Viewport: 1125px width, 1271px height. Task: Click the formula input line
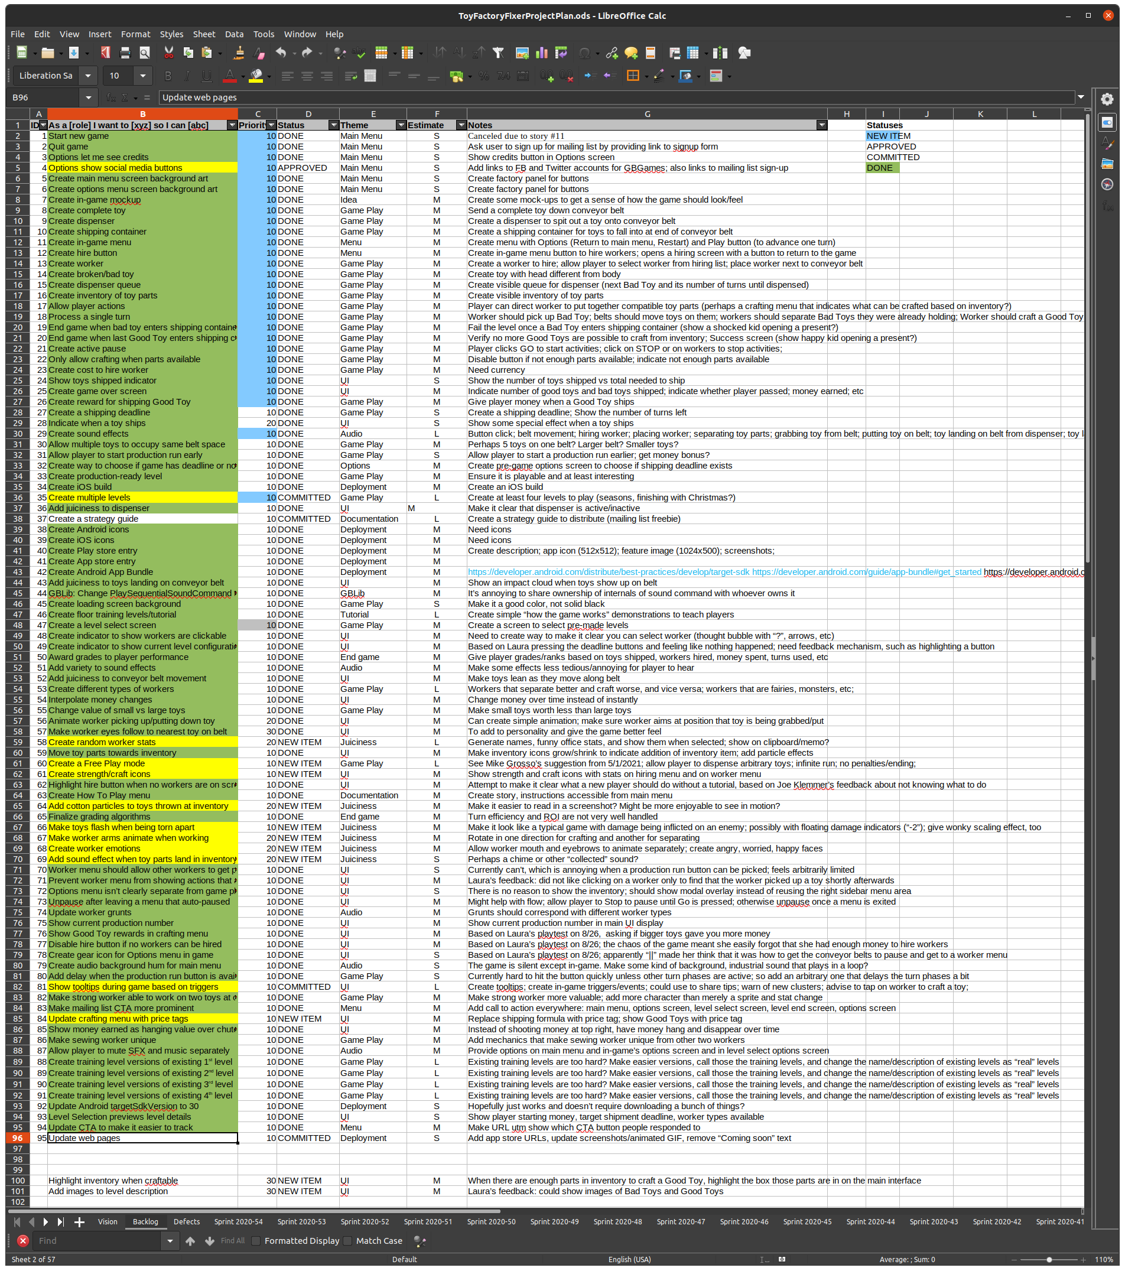coord(616,97)
